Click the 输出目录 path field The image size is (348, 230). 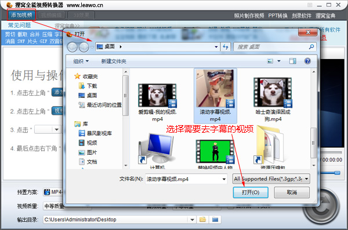(116, 220)
